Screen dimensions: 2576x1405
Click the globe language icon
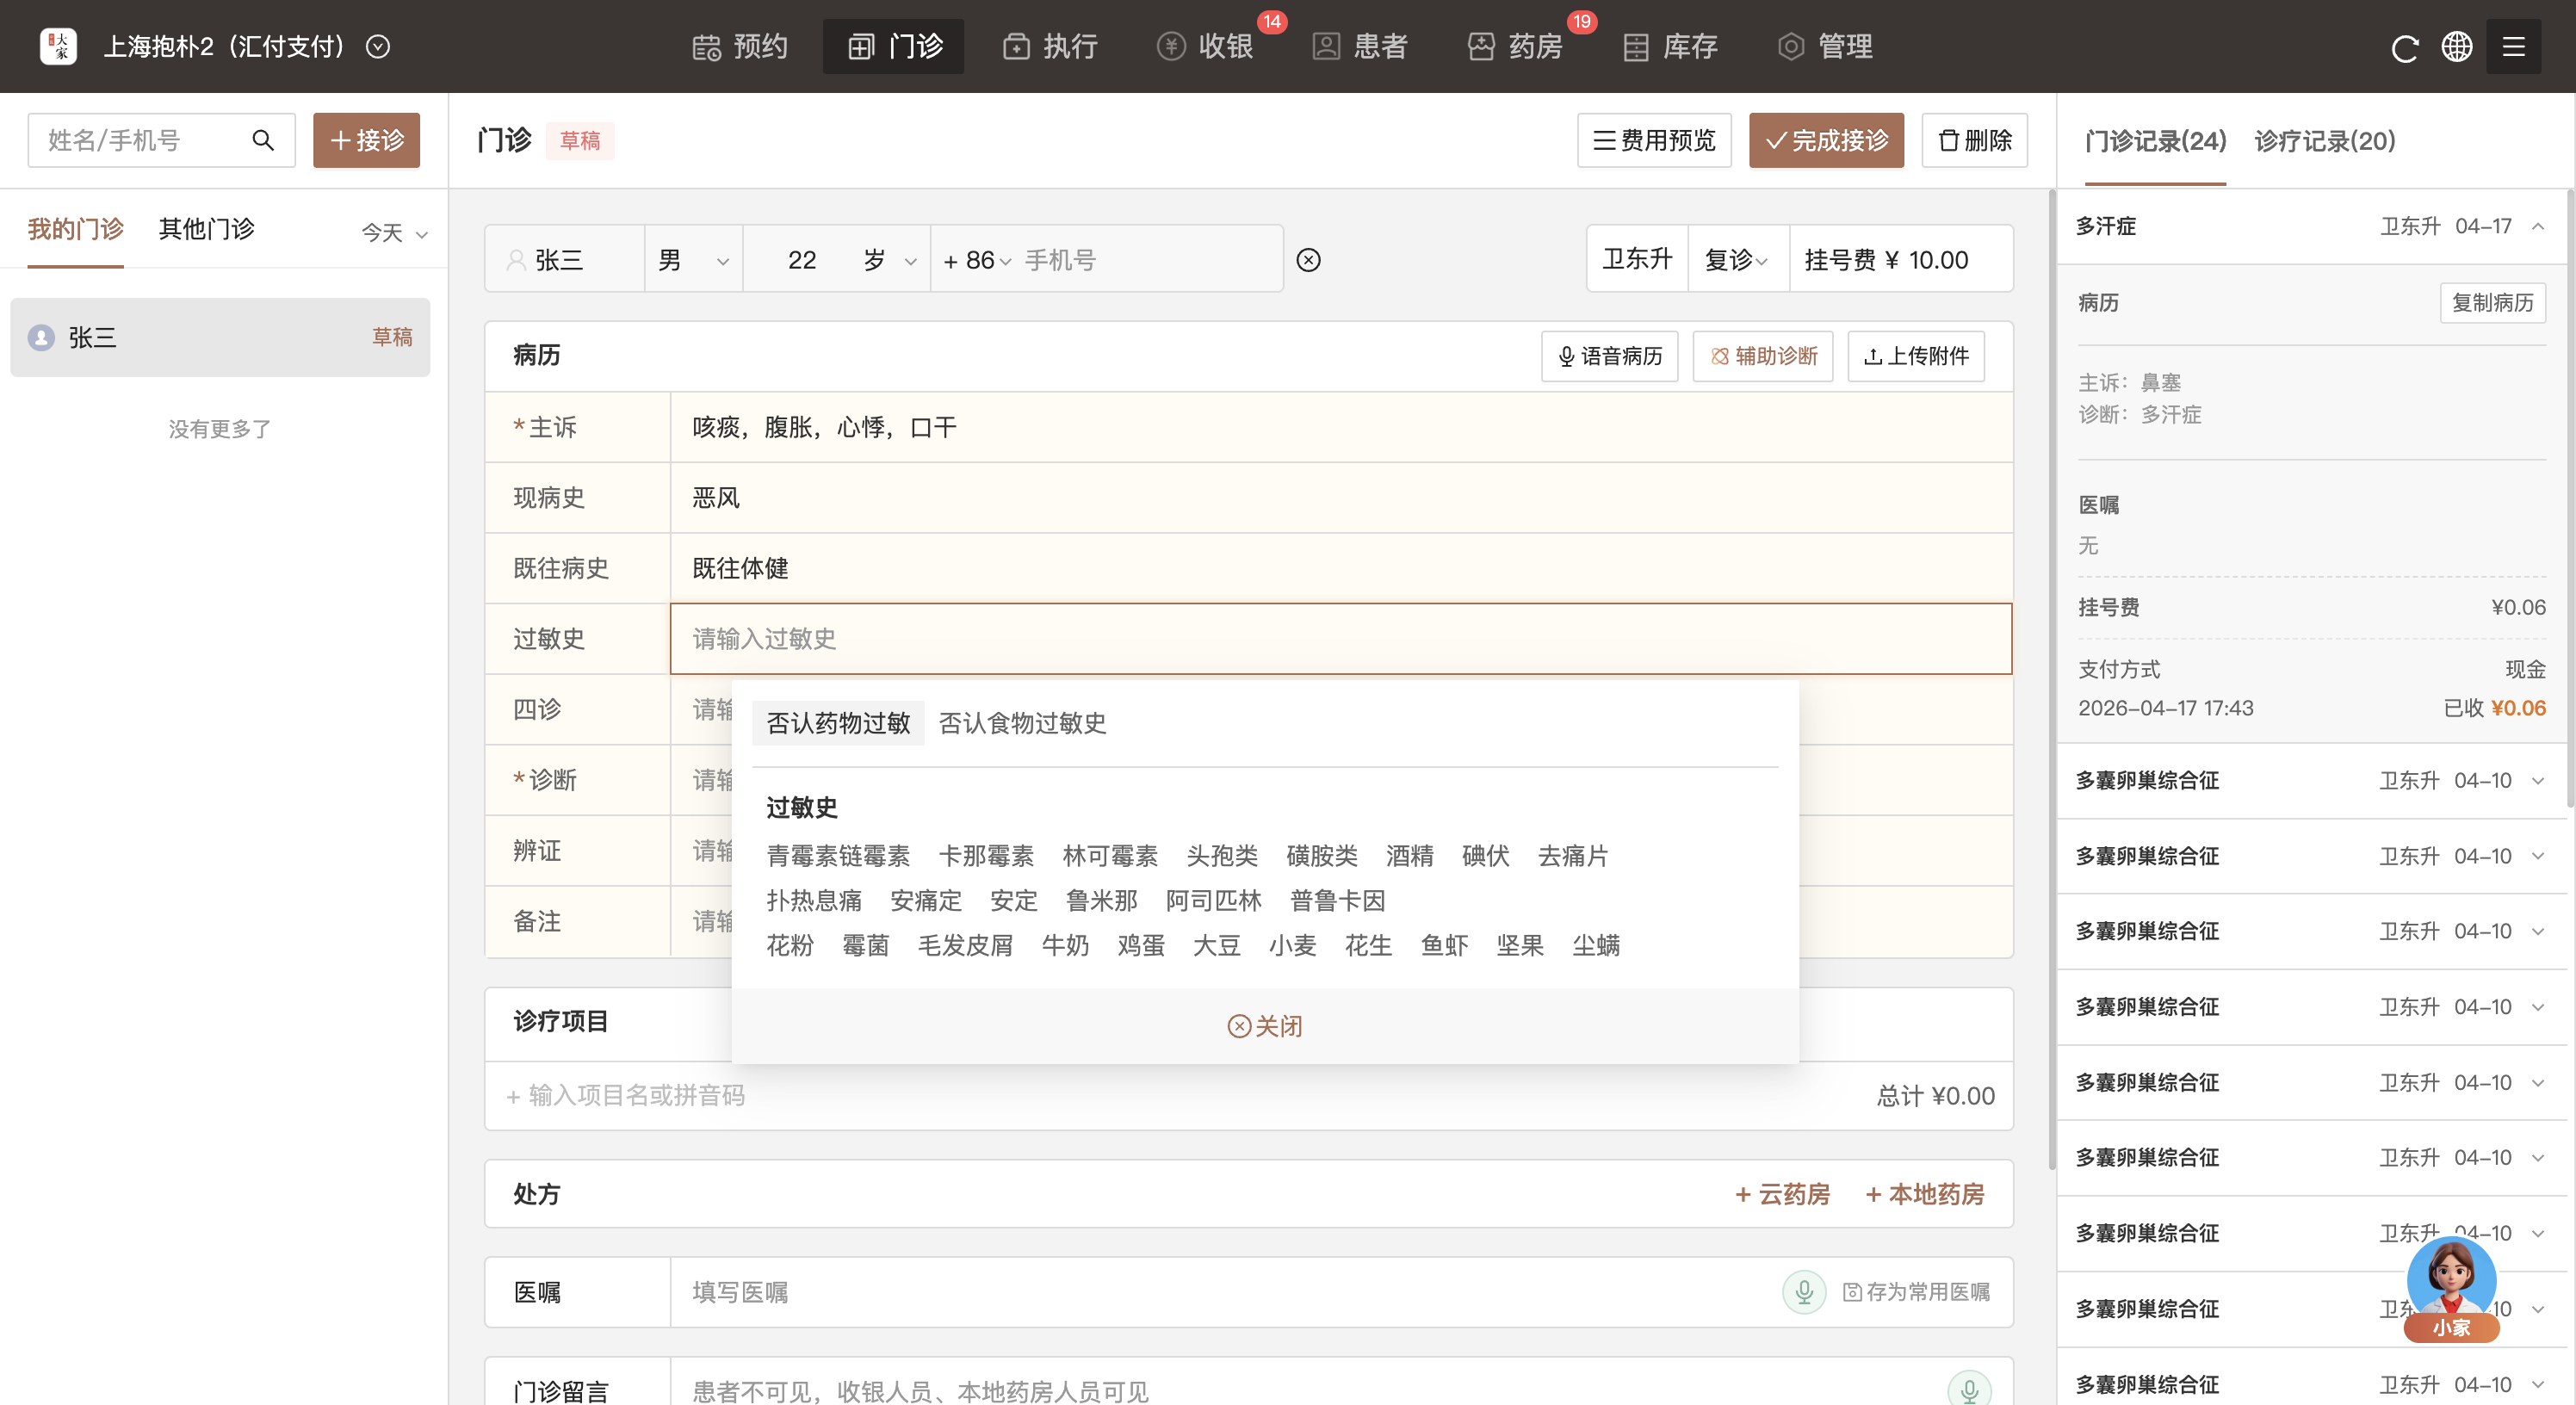pyautogui.click(x=2457, y=47)
